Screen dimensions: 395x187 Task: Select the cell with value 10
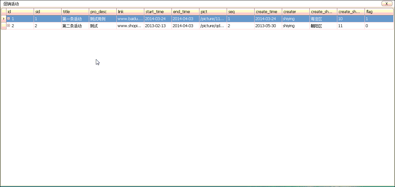pos(351,19)
